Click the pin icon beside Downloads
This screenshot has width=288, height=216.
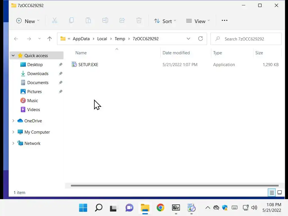point(60,73)
